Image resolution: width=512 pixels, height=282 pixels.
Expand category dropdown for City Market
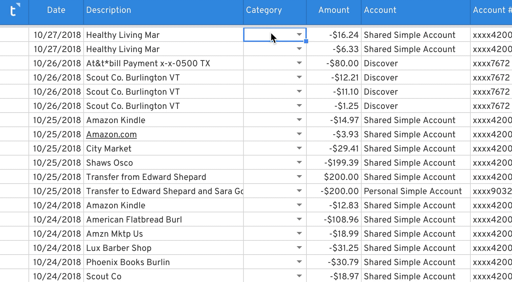tap(299, 148)
